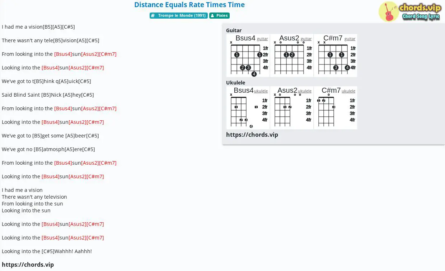The image size is (445, 271).
Task: Click the person icon beside Pixies
Action: 212,16
